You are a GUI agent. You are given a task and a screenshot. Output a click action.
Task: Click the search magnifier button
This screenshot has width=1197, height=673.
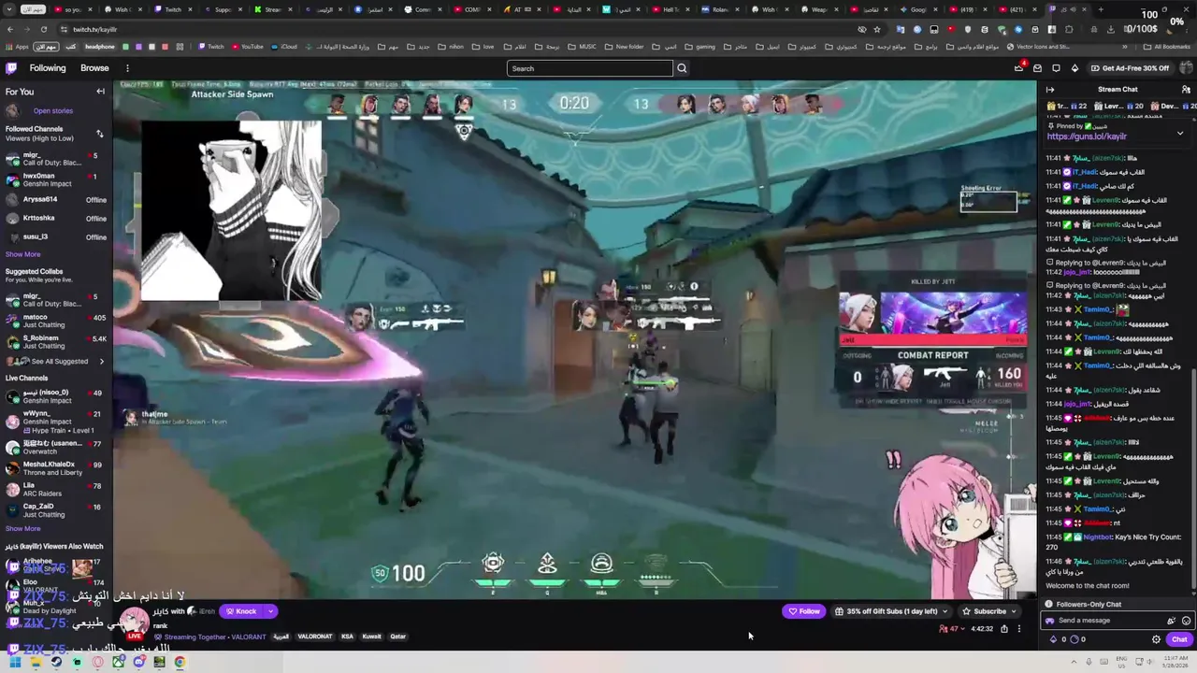(682, 68)
